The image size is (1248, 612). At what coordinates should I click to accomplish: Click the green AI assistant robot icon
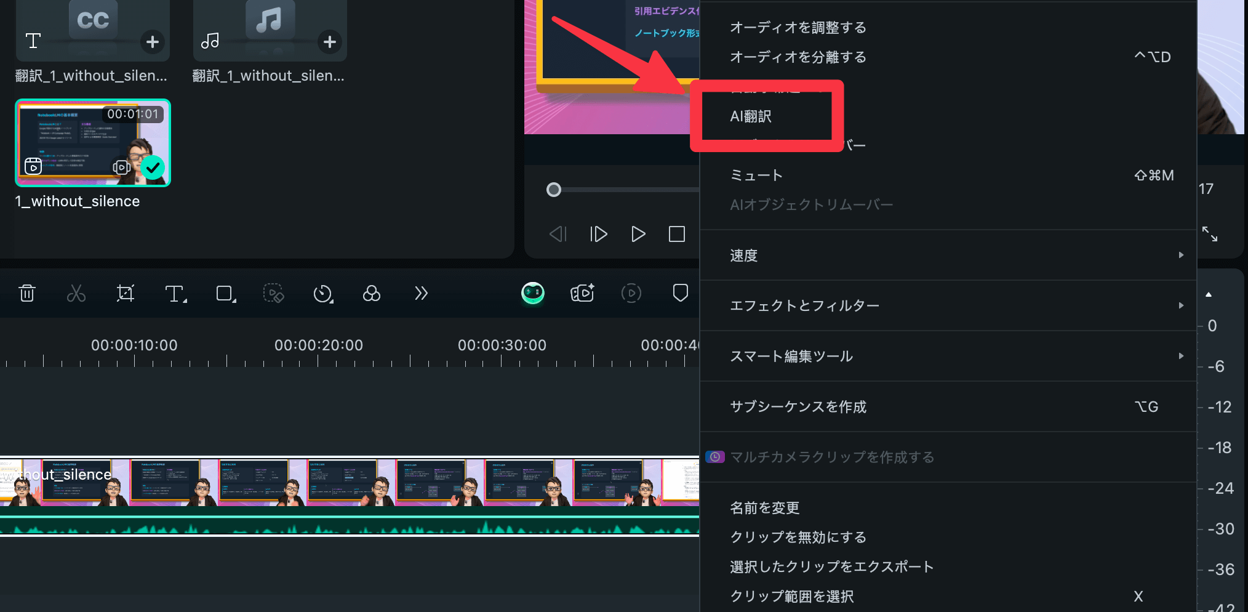532,293
